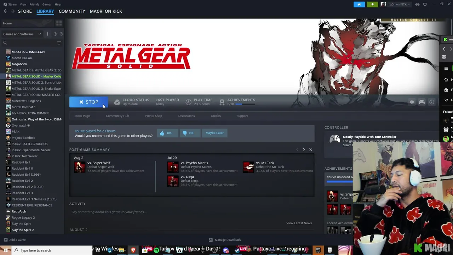Open the Epic Games taskbar icon
The image size is (453, 255).
coord(318,250)
